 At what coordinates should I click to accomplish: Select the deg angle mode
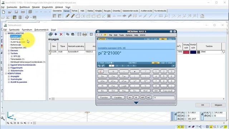click(x=156, y=63)
